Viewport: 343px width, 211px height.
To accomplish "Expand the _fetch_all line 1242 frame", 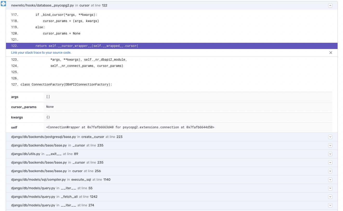I will pyautogui.click(x=330, y=197).
